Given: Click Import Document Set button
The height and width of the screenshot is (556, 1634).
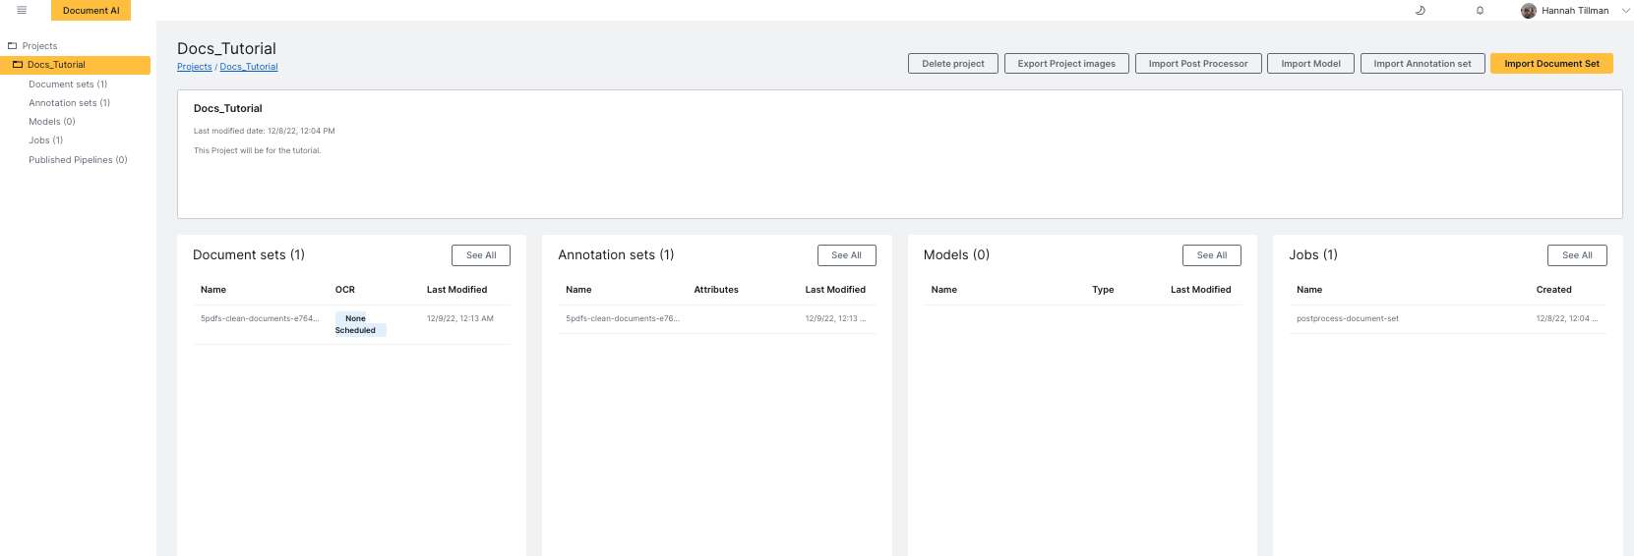Looking at the screenshot, I should coord(1551,64).
